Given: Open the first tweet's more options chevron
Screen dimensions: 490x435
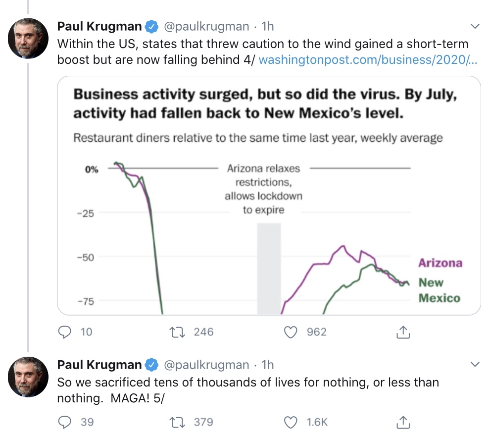Looking at the screenshot, I should (x=474, y=26).
